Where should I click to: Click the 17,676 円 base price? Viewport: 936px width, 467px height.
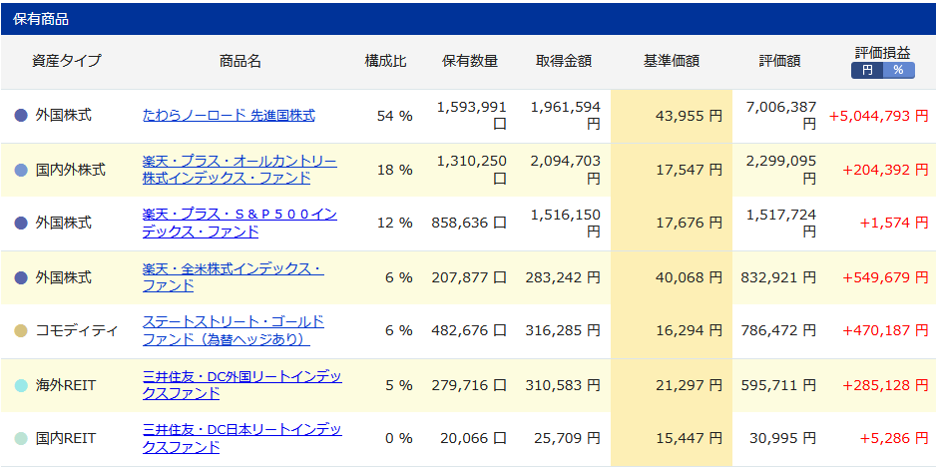tap(690, 224)
